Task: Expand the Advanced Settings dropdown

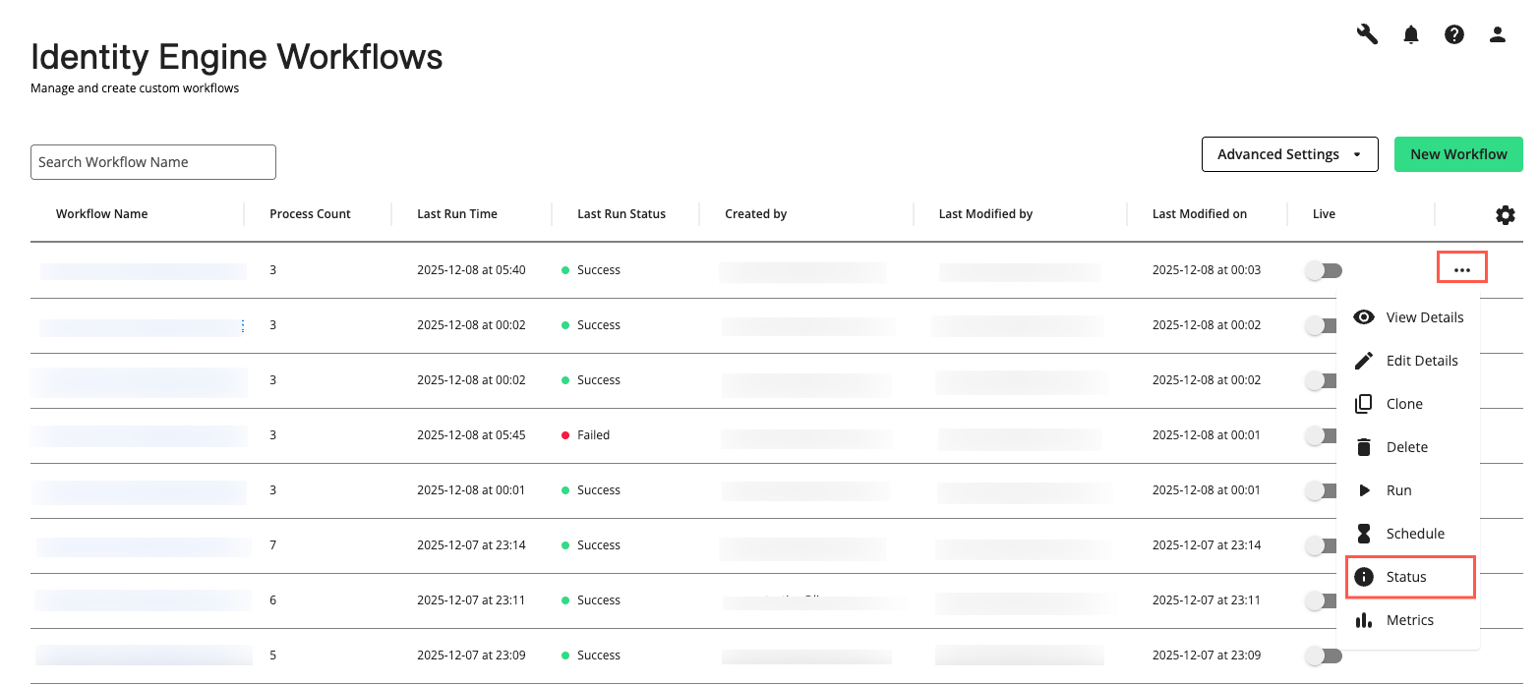Action: click(x=1289, y=154)
